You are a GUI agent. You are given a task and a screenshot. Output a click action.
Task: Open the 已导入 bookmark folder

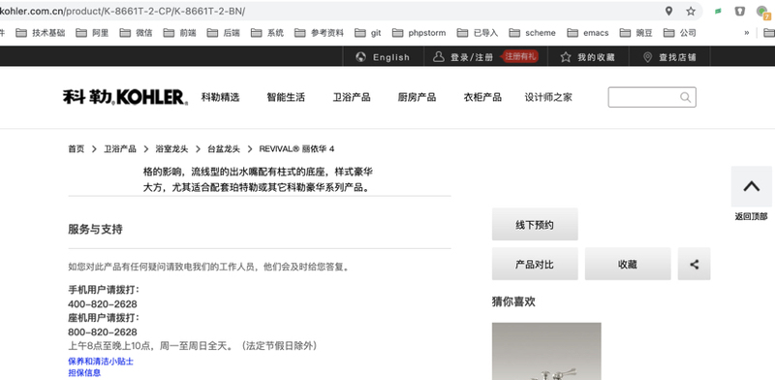478,33
